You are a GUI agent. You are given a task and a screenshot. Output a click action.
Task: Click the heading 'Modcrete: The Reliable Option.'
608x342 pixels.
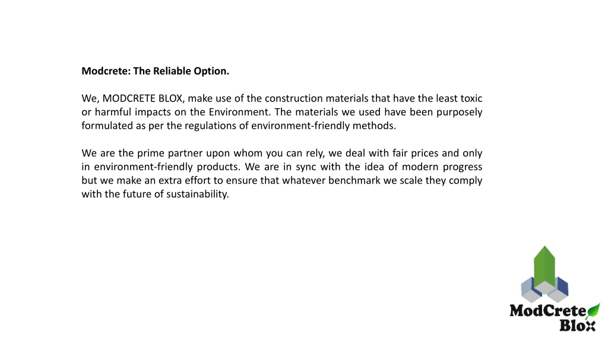tap(155, 71)
